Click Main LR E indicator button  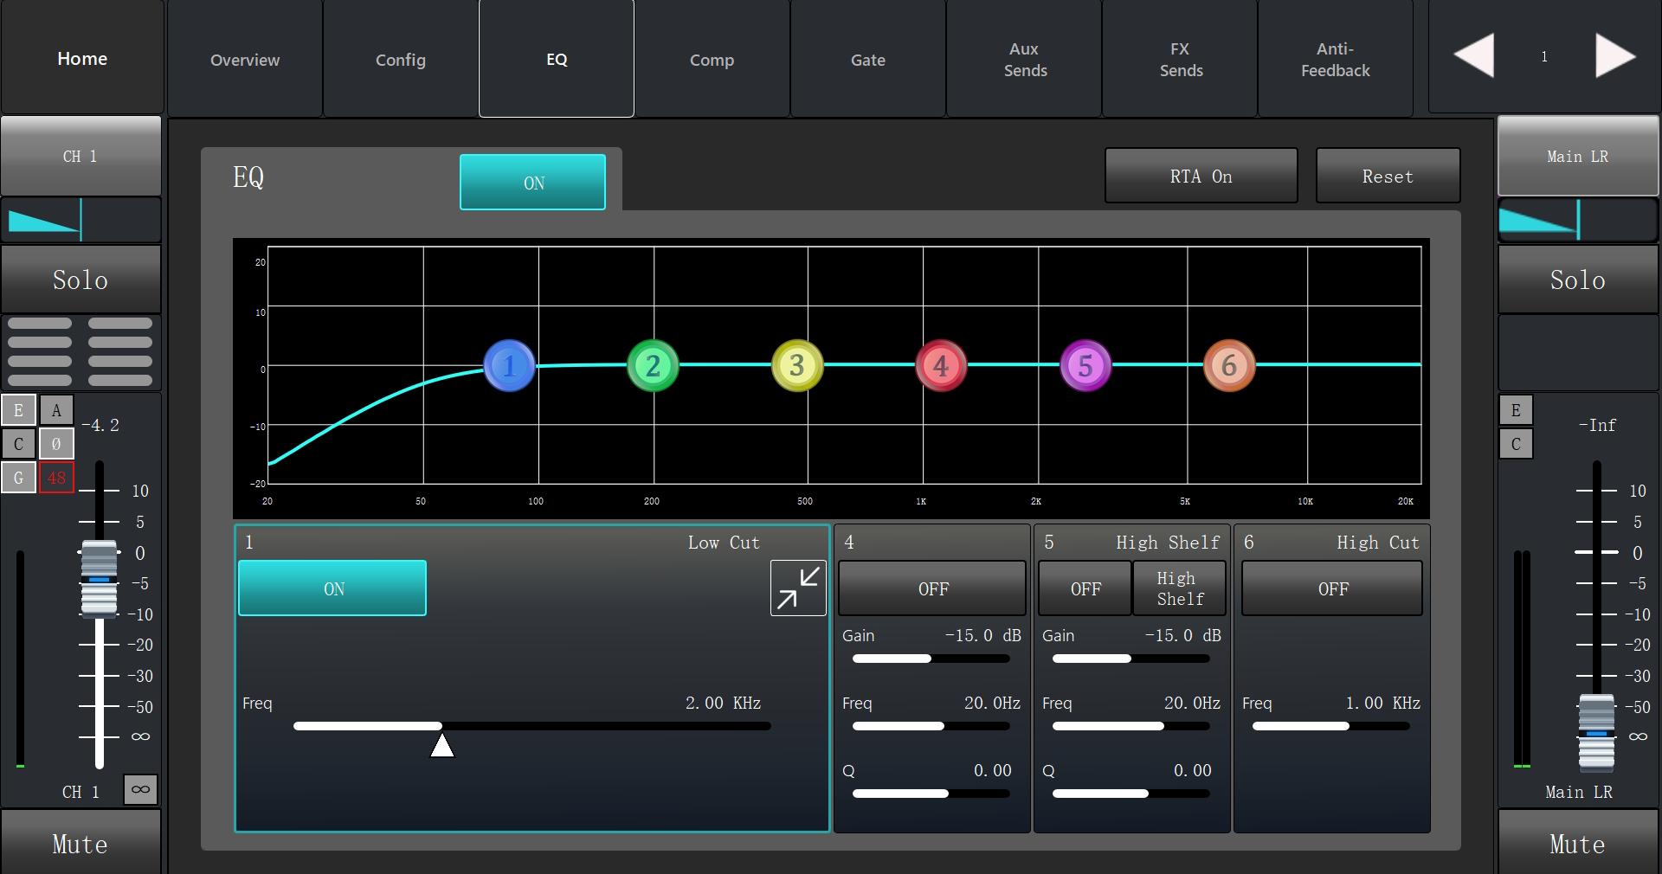point(1516,410)
